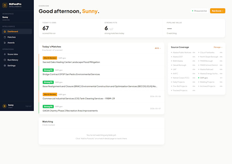
Task: Click the BidFeedPro logo icon
Action: tap(5, 5)
